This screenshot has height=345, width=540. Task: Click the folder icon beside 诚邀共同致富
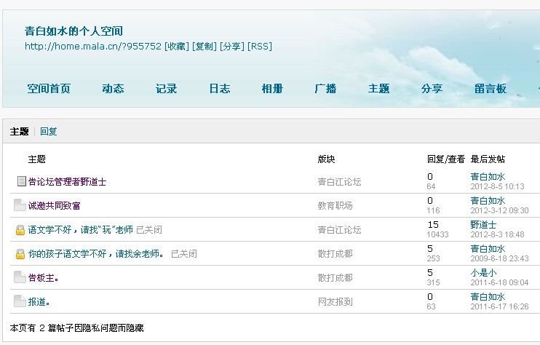pyautogui.click(x=20, y=205)
